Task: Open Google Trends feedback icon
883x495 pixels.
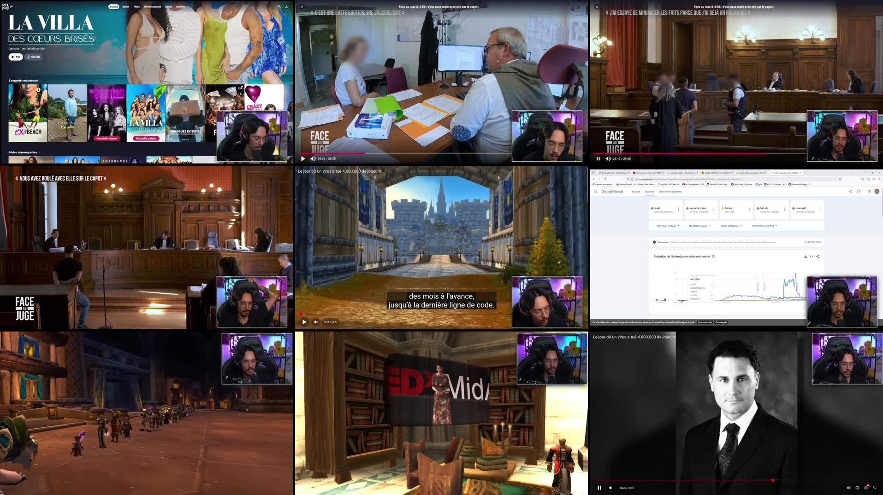Action: [x=859, y=192]
